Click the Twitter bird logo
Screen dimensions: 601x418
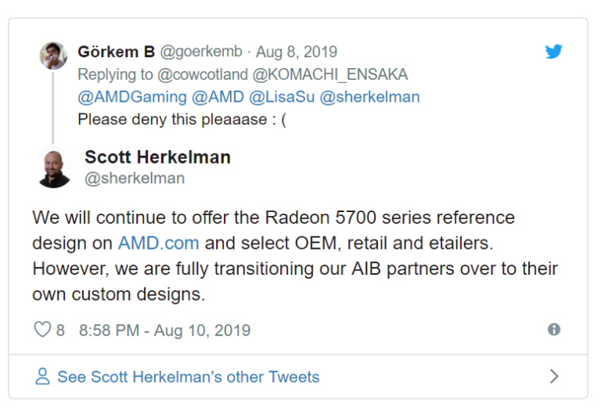[x=554, y=52]
